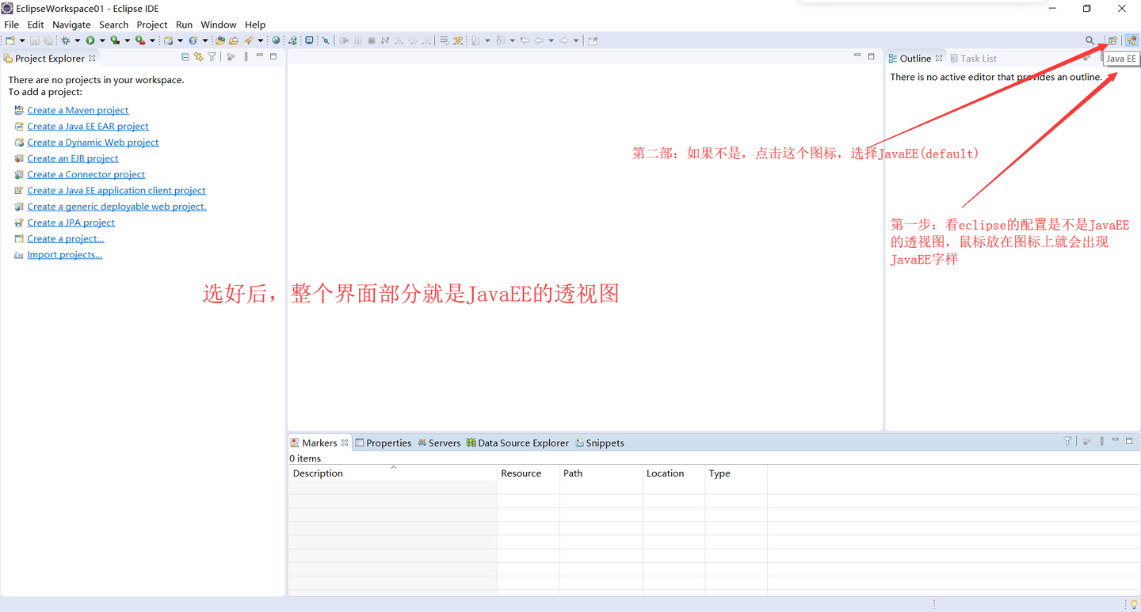
Task: Select the Collapse All icon in Project Explorer
Action: (184, 56)
